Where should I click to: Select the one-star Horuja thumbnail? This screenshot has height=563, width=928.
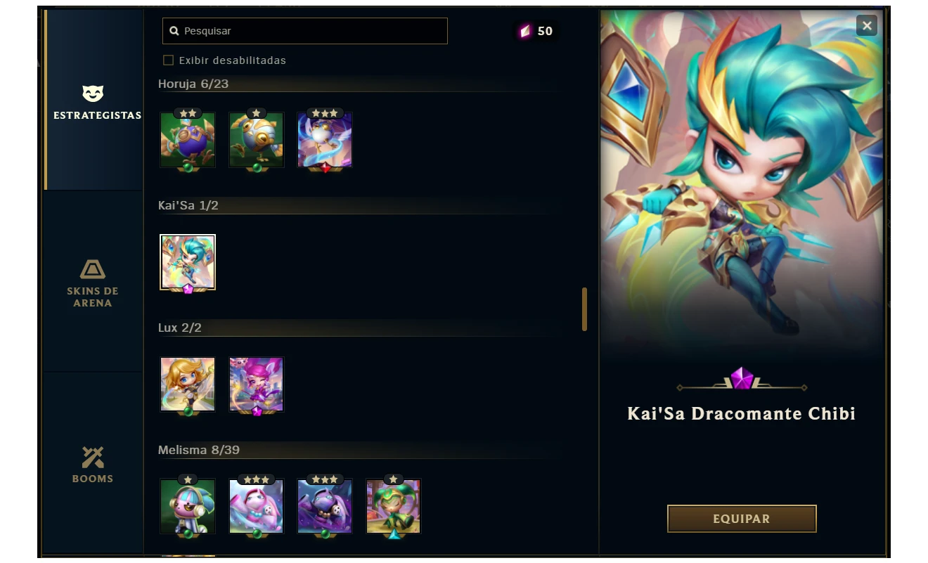257,140
